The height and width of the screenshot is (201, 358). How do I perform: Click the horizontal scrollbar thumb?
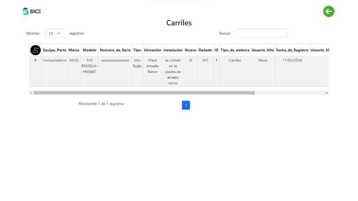144,93
